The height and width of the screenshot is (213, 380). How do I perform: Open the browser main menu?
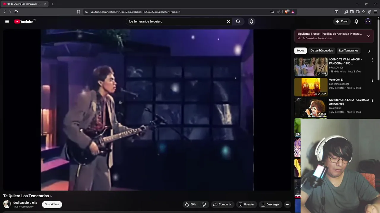click(376, 12)
